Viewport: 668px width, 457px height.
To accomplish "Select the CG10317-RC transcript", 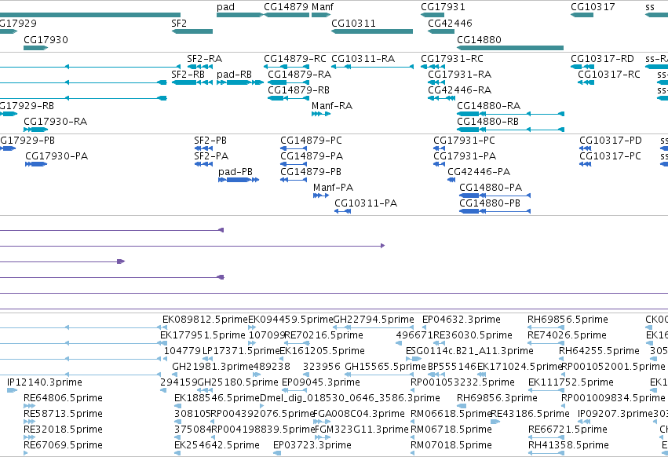I will coord(586,82).
